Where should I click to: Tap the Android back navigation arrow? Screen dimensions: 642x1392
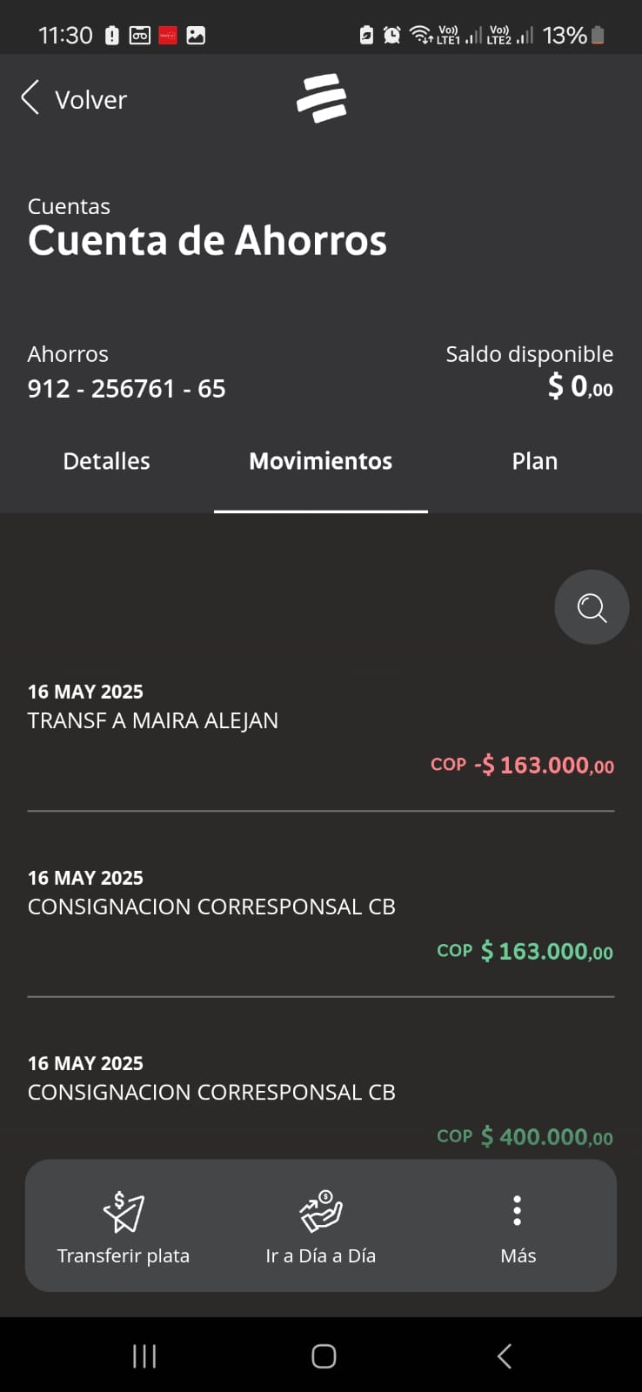(504, 1355)
